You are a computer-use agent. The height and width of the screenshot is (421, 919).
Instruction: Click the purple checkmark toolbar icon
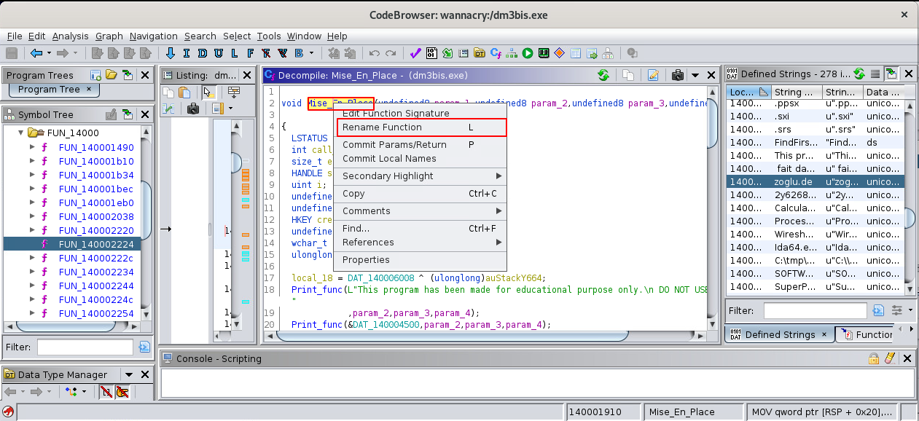coord(415,53)
